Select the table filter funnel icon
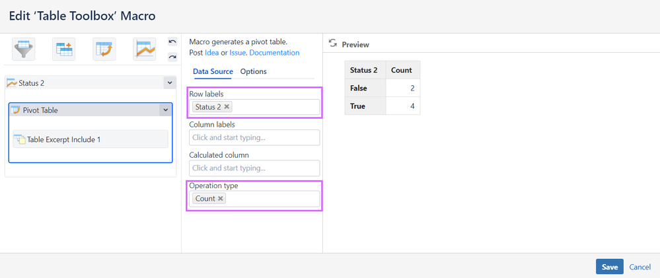 tap(24, 50)
